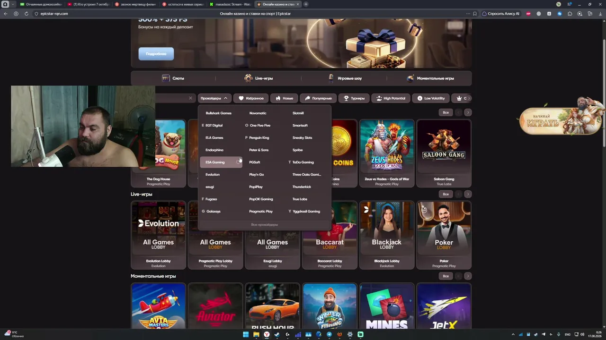Reload the current page
The width and height of the screenshot is (606, 340).
[26, 14]
